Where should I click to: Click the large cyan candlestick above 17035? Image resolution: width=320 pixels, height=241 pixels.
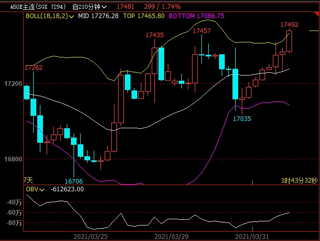[235, 84]
